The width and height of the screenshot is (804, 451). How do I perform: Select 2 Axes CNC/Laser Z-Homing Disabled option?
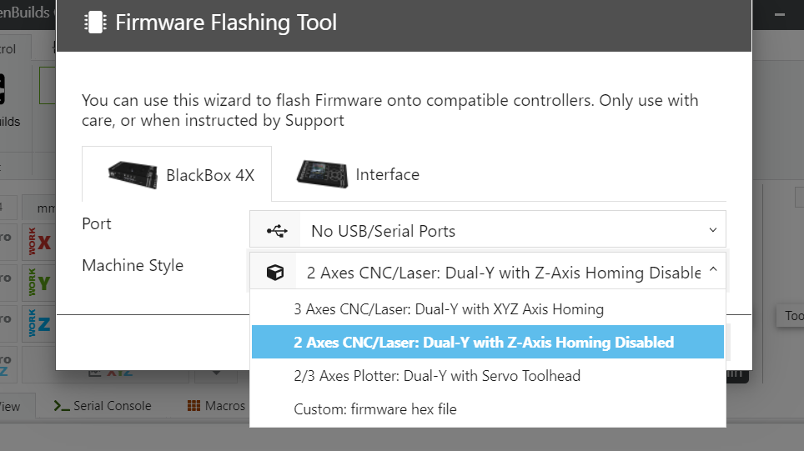(484, 342)
